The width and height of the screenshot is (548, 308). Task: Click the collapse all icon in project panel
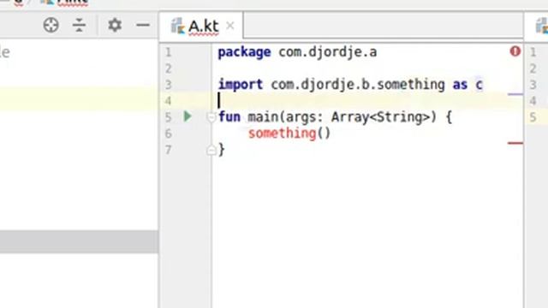click(x=79, y=25)
